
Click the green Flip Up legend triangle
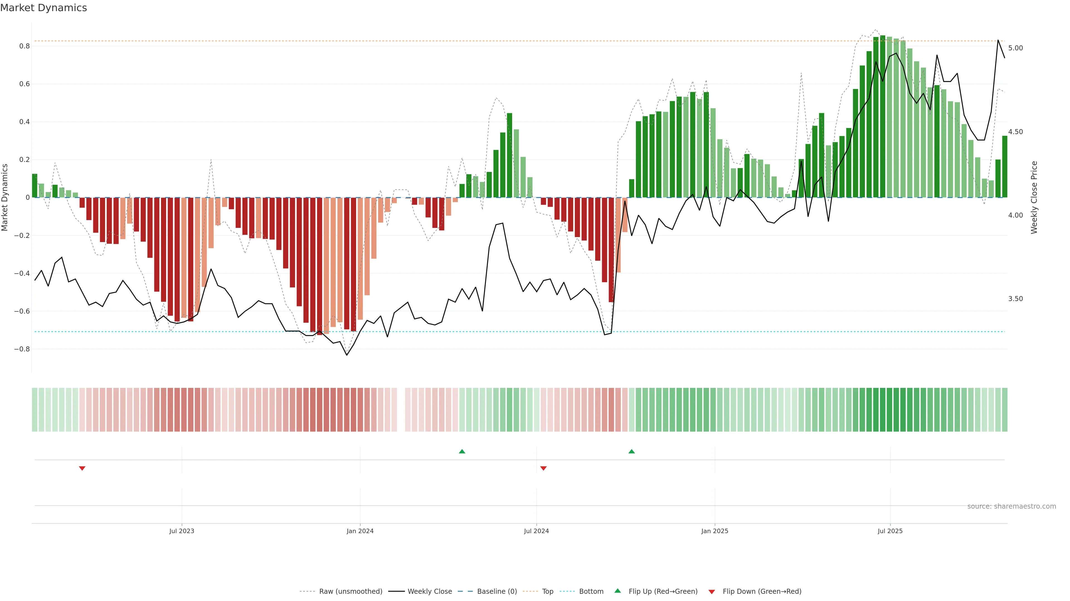[618, 591]
